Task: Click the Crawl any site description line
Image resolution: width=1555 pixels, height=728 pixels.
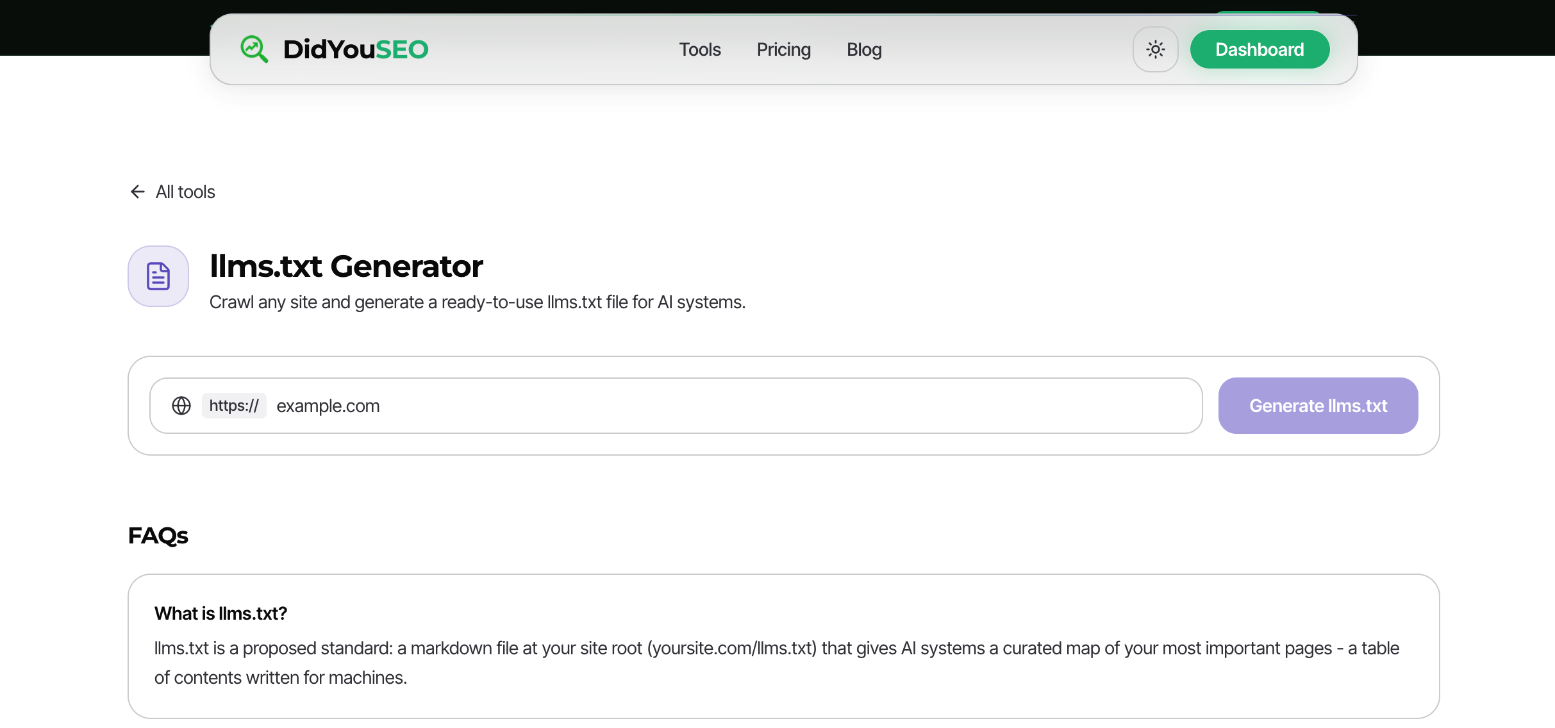Action: tap(478, 302)
